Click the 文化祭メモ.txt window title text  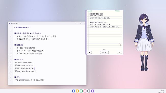tap(15, 23)
